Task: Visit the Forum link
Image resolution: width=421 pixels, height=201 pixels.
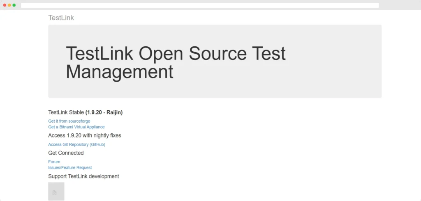Action: [x=54, y=162]
